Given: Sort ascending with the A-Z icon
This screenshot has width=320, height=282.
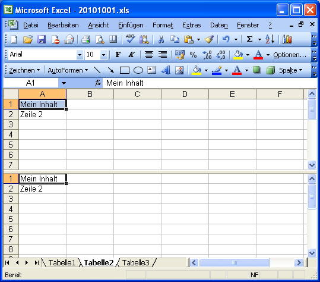Looking at the screenshot, I should coord(270,39).
